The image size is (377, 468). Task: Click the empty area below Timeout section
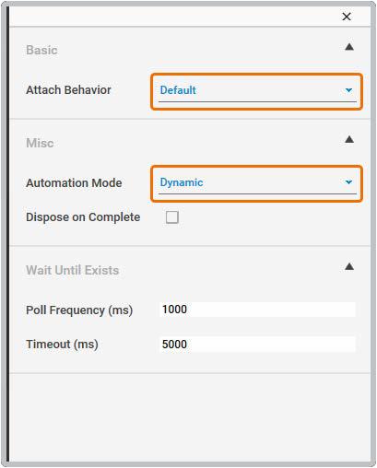[x=190, y=417]
